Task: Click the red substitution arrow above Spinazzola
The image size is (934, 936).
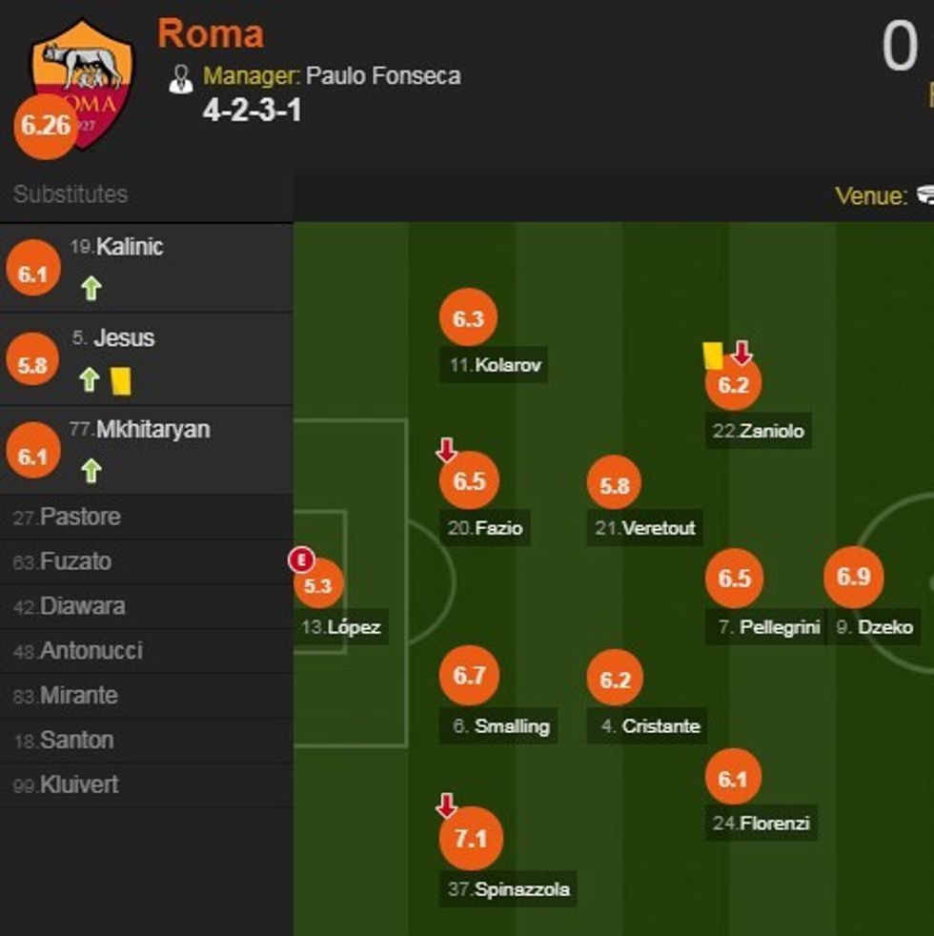Action: [x=446, y=806]
